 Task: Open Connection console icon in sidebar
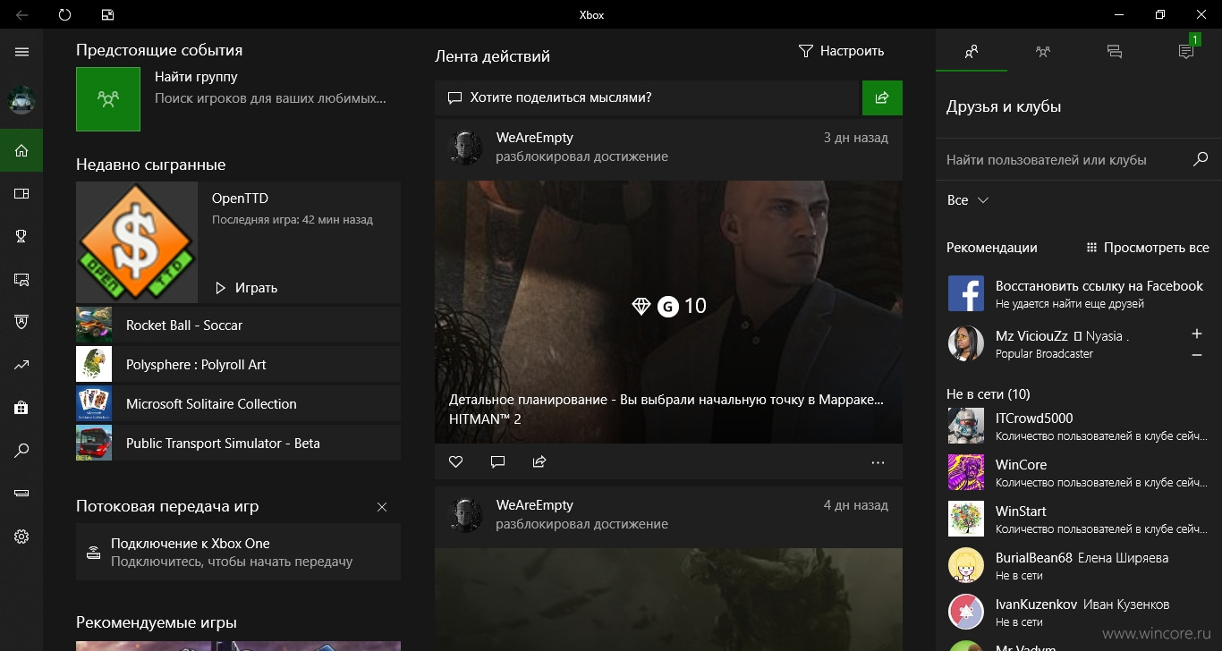[x=21, y=494]
